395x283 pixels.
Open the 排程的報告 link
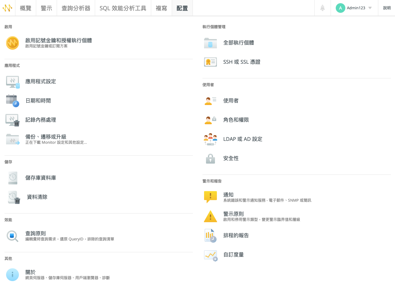click(236, 236)
